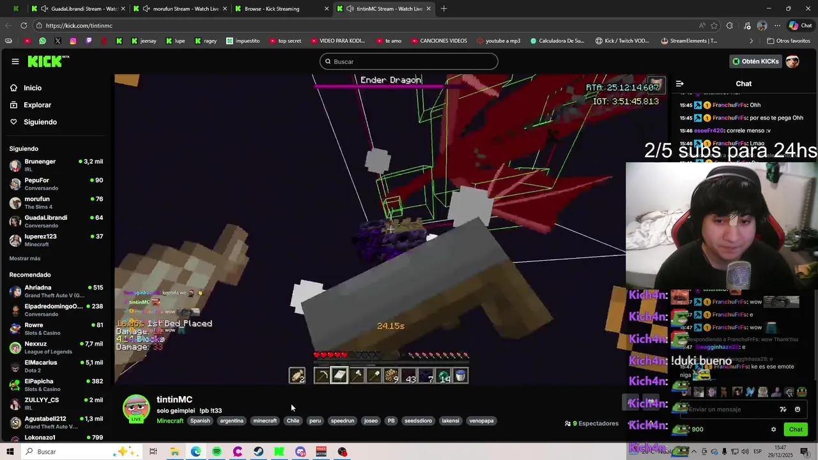Screen dimensions: 818x460
Task: Open the user profile avatar menu
Action: click(x=792, y=61)
